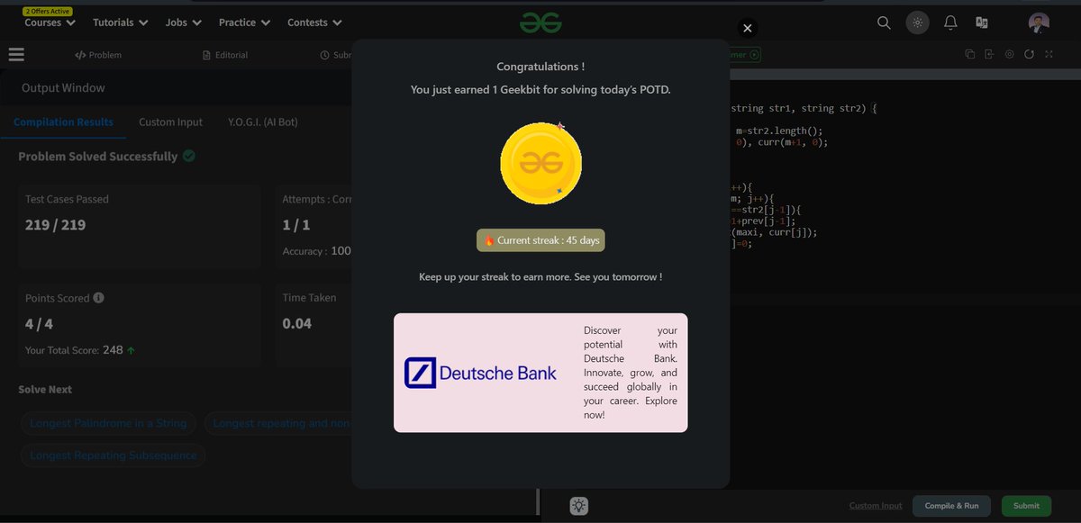Open the user profile avatar
Screen dimensions: 1081x523
(1039, 23)
